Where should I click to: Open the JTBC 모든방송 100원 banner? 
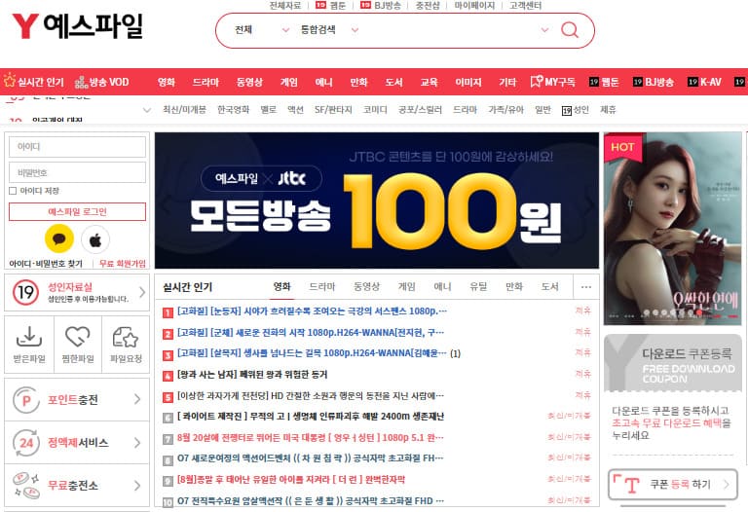(376, 201)
